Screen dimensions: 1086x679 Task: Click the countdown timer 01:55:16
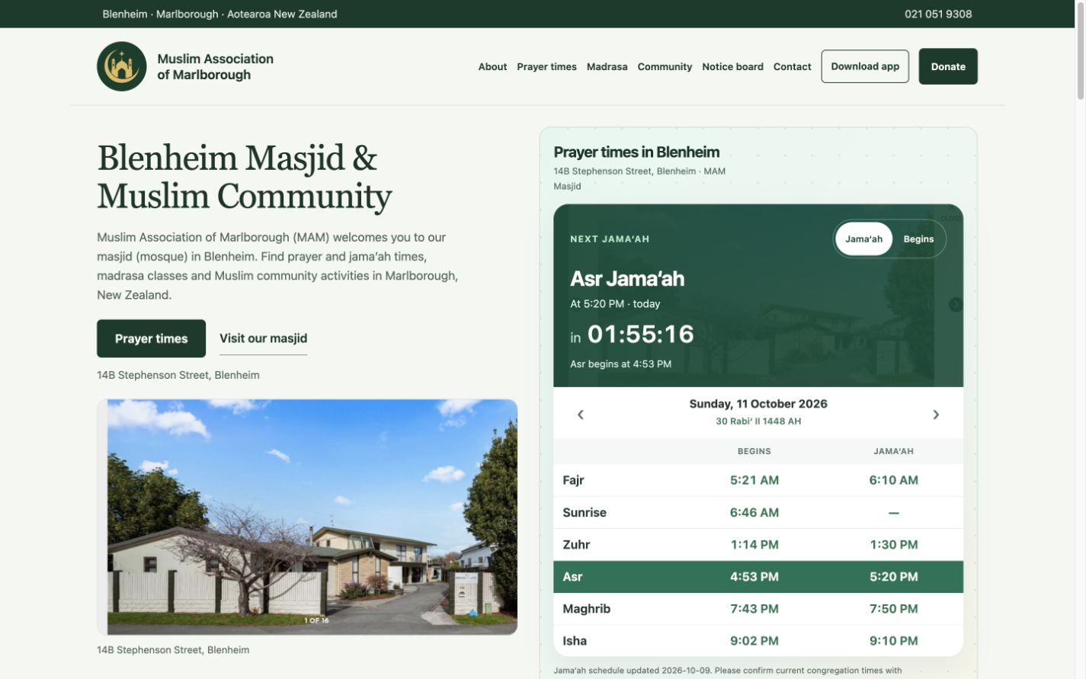[x=640, y=334]
